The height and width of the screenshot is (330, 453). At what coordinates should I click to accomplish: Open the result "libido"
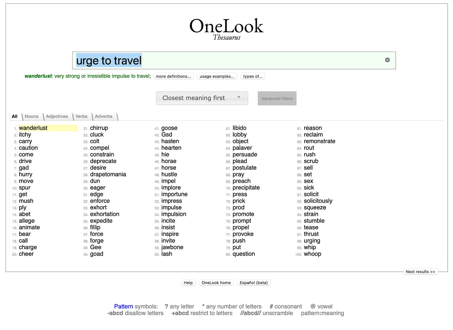coord(239,128)
